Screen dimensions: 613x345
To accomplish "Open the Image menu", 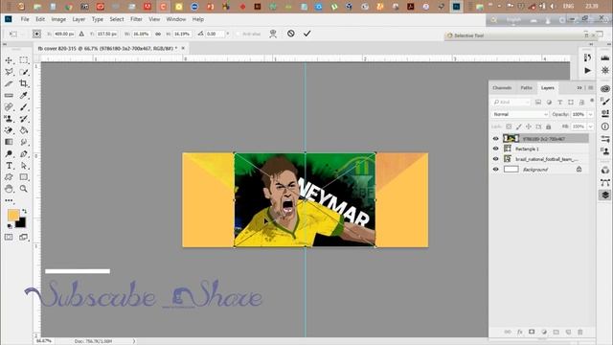I will pos(58,19).
